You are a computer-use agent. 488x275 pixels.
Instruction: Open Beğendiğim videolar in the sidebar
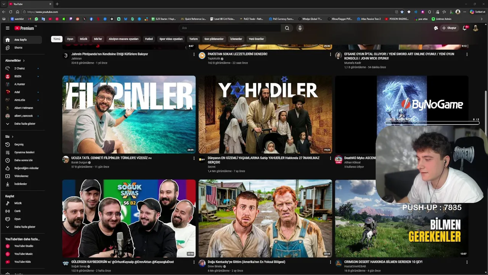pyautogui.click(x=23, y=168)
